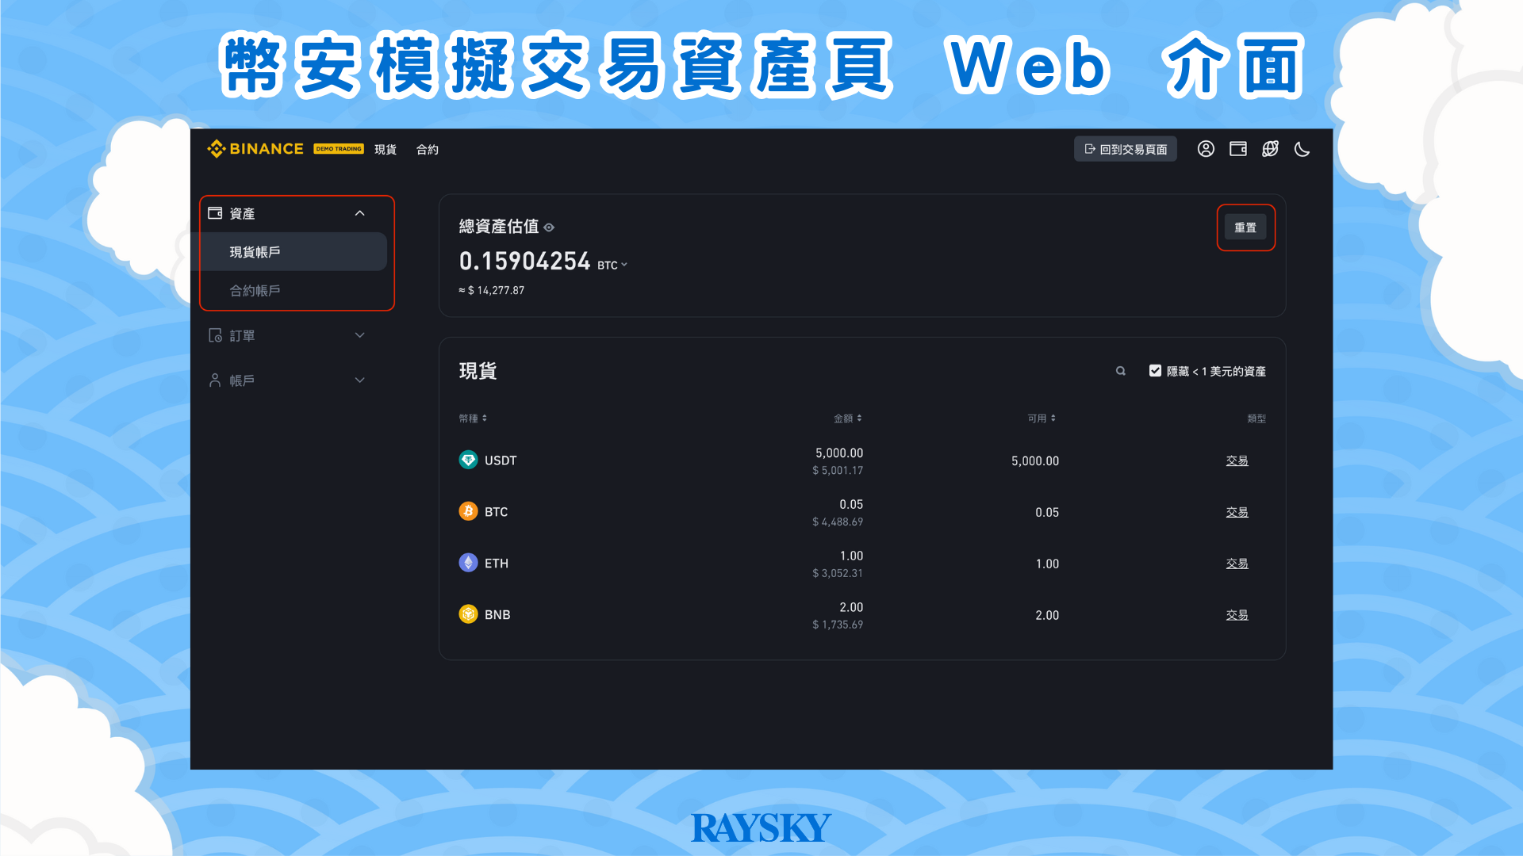This screenshot has height=856, width=1523.
Task: Click BTC amount $ 4,488.69
Action: 838,522
